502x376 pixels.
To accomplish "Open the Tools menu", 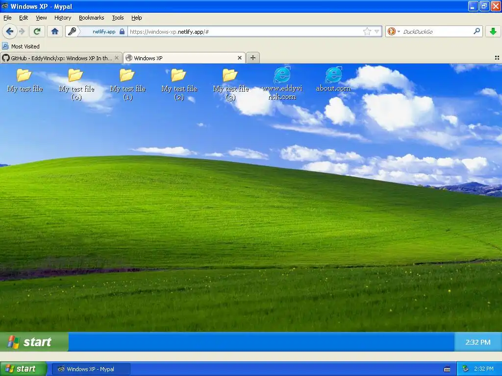I will tap(118, 18).
